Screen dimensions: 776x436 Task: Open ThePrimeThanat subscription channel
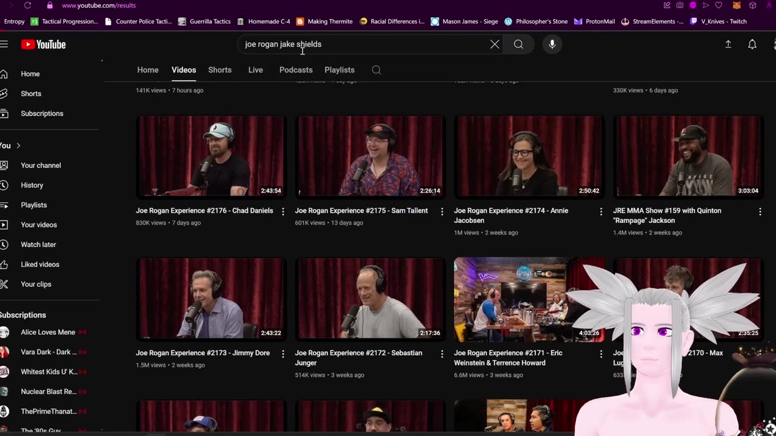pos(48,411)
